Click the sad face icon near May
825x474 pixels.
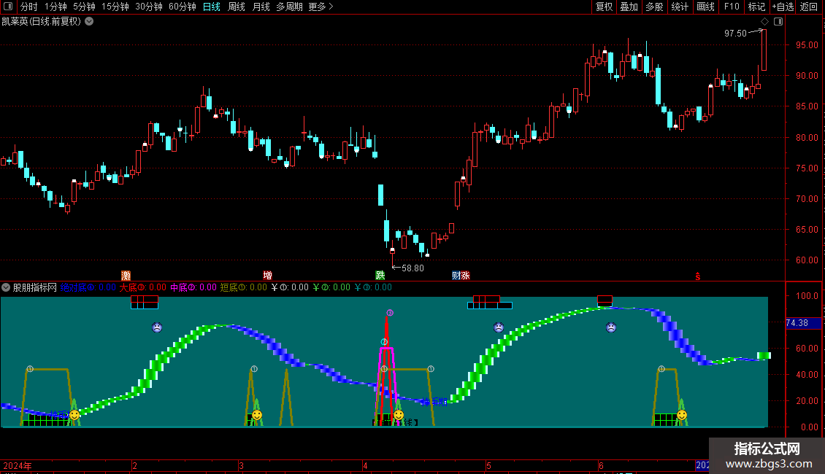coord(499,327)
